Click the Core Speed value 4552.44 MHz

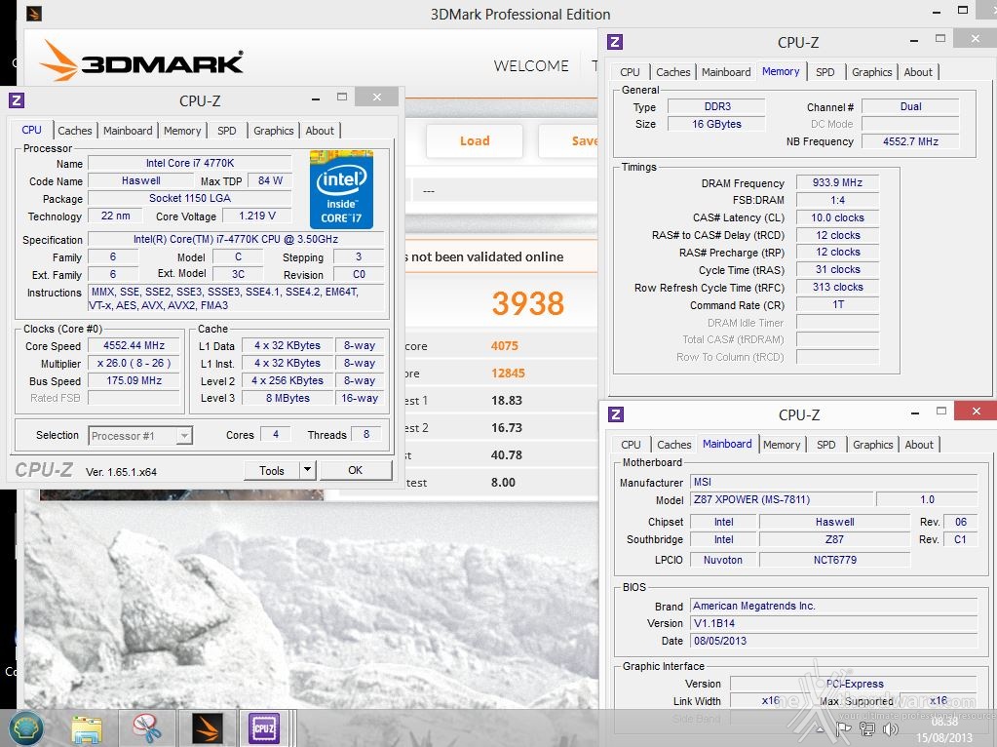click(x=134, y=345)
